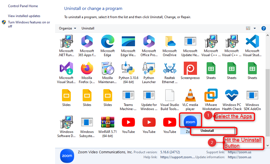The height and width of the screenshot is (164, 270).
Task: Expand the view options dropdown arrow
Action: point(255,28)
